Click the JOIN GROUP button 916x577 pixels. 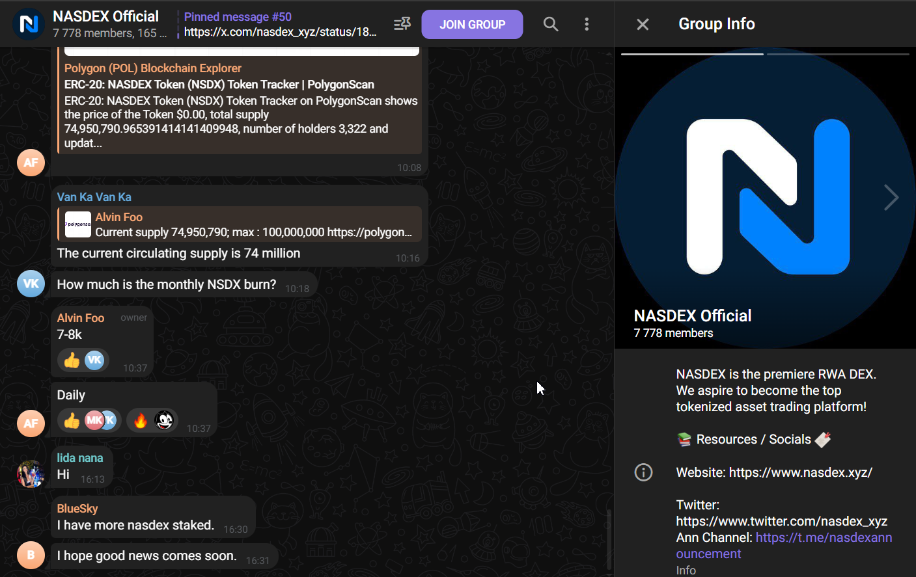[472, 24]
